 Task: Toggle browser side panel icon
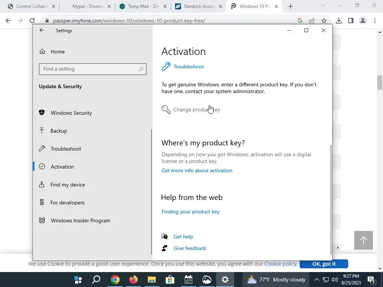tap(351, 21)
